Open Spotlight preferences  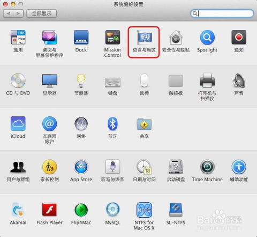[x=207, y=41]
